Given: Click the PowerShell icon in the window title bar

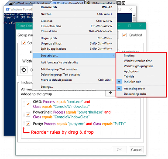Looking at the screenshot, I should coord(7,9).
